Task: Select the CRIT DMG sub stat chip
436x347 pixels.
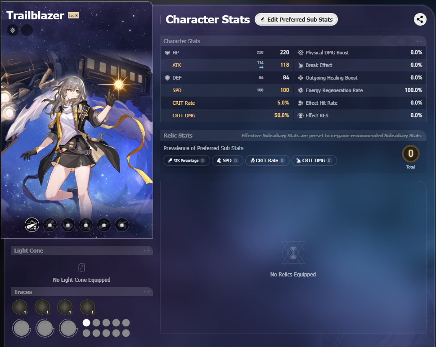Action: (x=314, y=160)
